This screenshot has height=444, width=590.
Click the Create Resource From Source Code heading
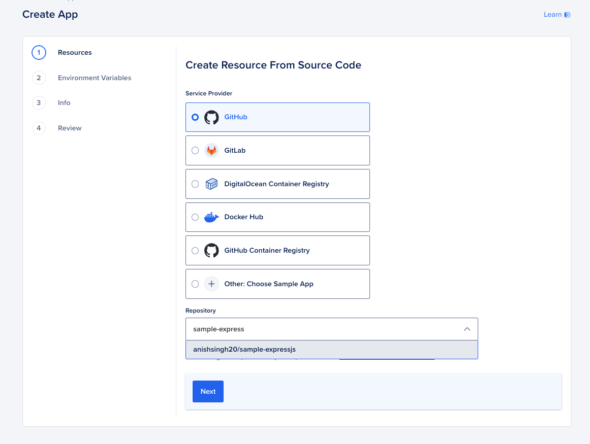[273, 65]
